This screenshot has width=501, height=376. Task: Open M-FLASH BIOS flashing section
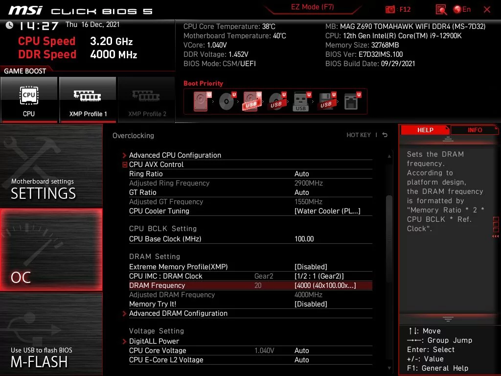point(51,334)
